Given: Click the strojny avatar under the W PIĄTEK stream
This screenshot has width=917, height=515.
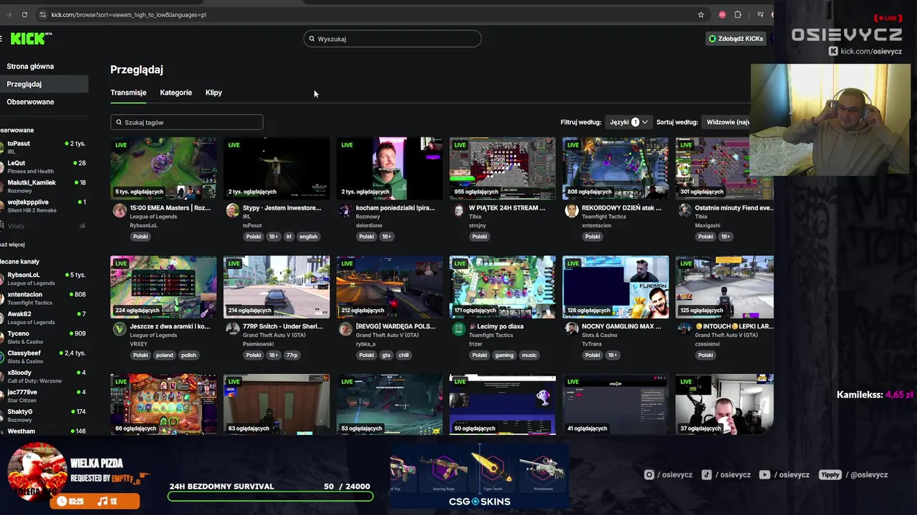Looking at the screenshot, I should (458, 210).
